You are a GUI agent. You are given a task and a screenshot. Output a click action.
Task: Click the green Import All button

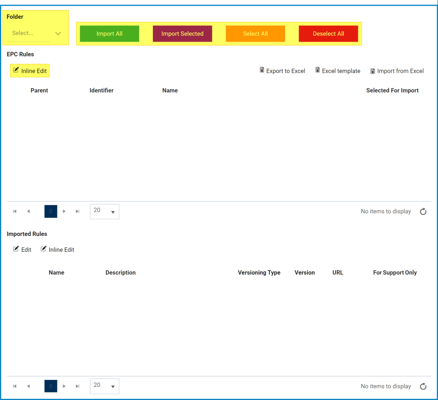(x=109, y=33)
